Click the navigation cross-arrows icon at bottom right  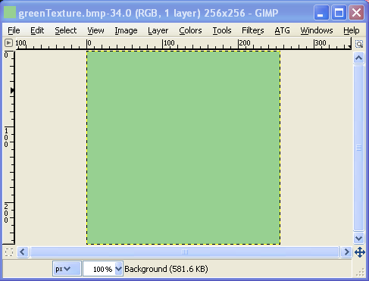(x=360, y=252)
